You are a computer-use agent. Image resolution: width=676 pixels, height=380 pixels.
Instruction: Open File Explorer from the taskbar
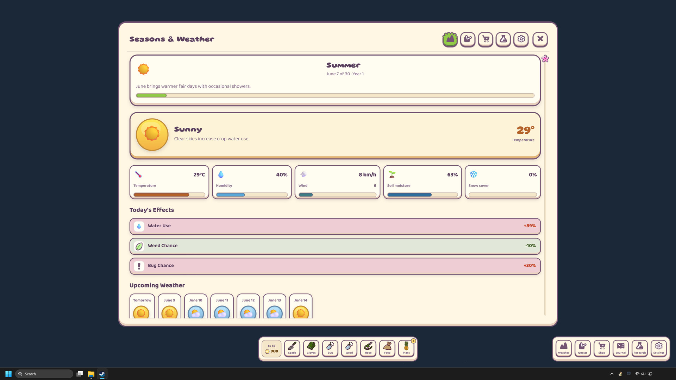point(91,374)
